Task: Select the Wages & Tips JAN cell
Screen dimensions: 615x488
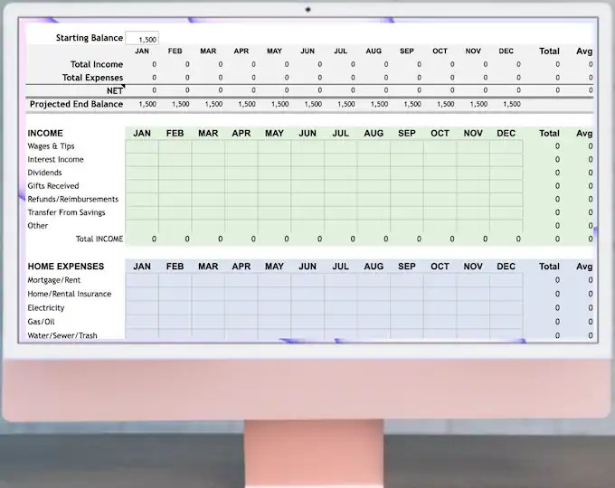Action: click(x=142, y=146)
